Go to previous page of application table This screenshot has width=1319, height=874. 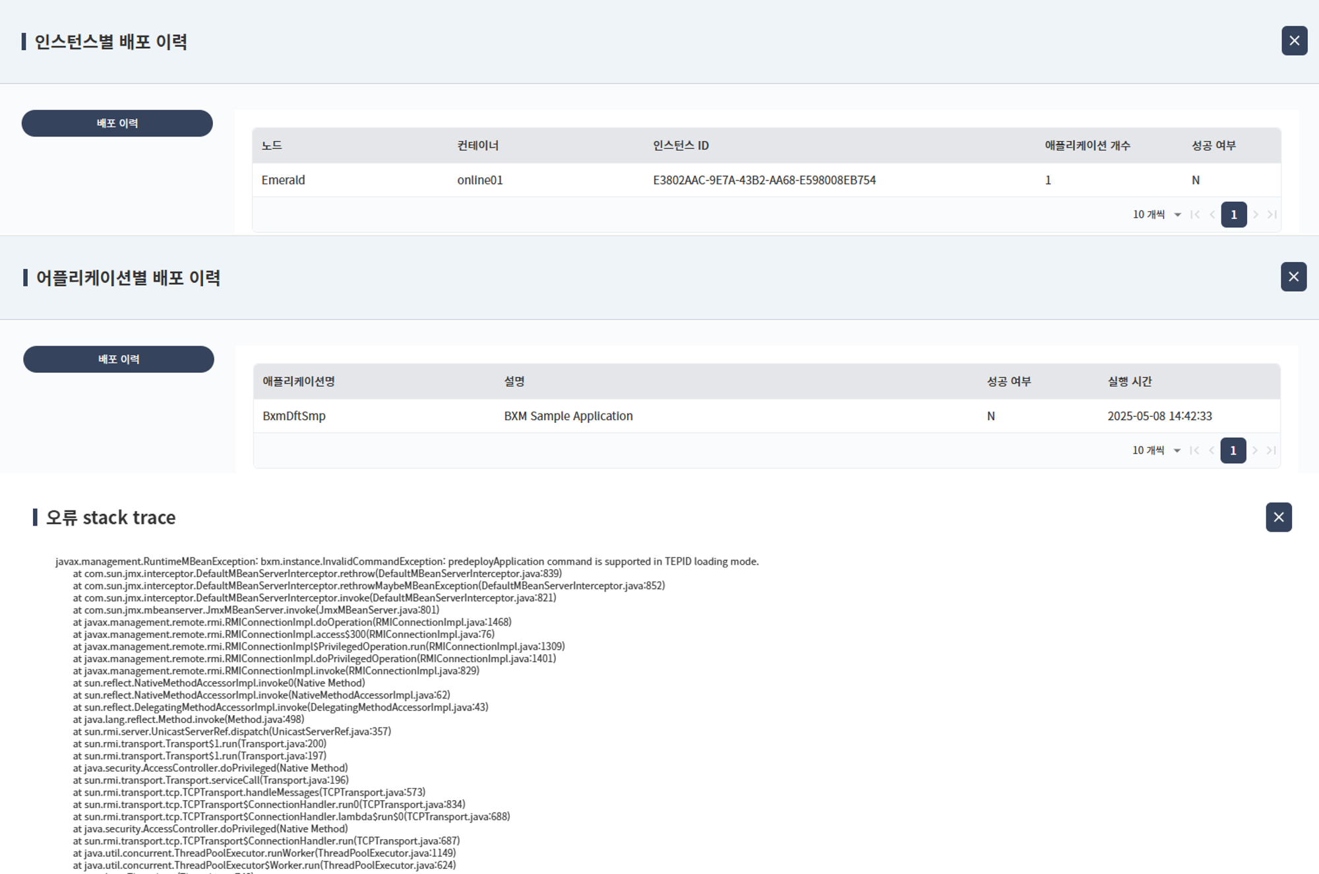coord(1212,451)
